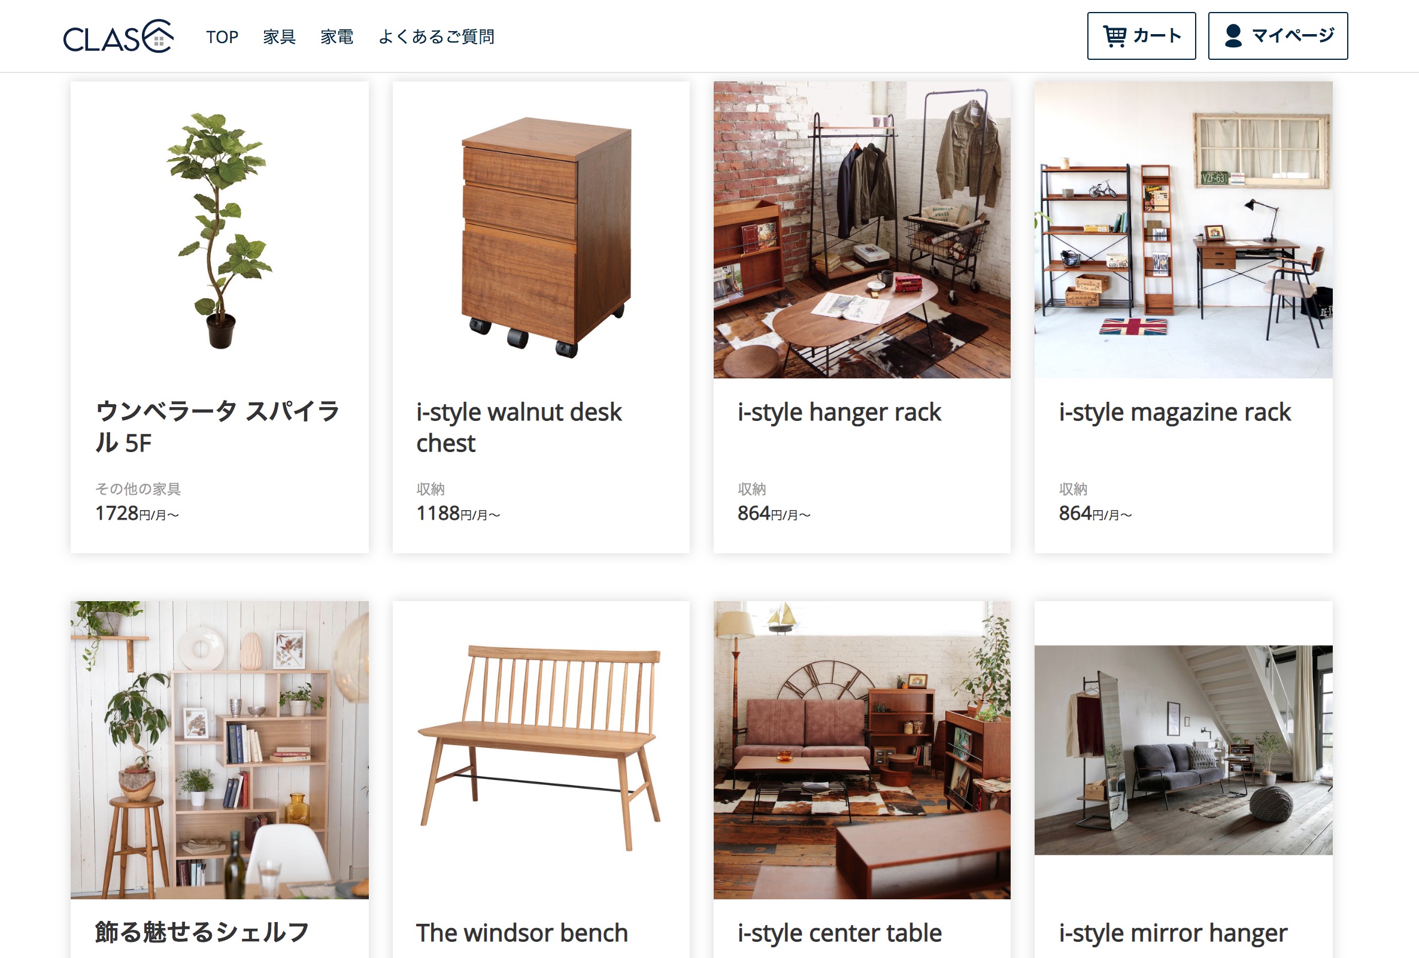Open the i-style walnut desk chest title
Image resolution: width=1419 pixels, height=958 pixels.
coord(519,428)
